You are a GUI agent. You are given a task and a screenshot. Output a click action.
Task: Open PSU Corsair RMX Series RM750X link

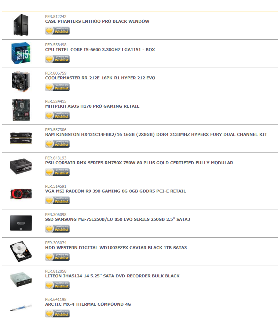139,163
